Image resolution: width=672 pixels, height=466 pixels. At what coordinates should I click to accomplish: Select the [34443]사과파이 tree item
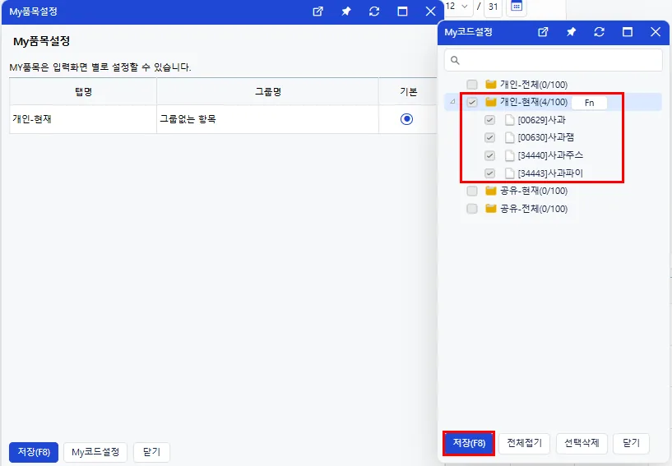(550, 173)
